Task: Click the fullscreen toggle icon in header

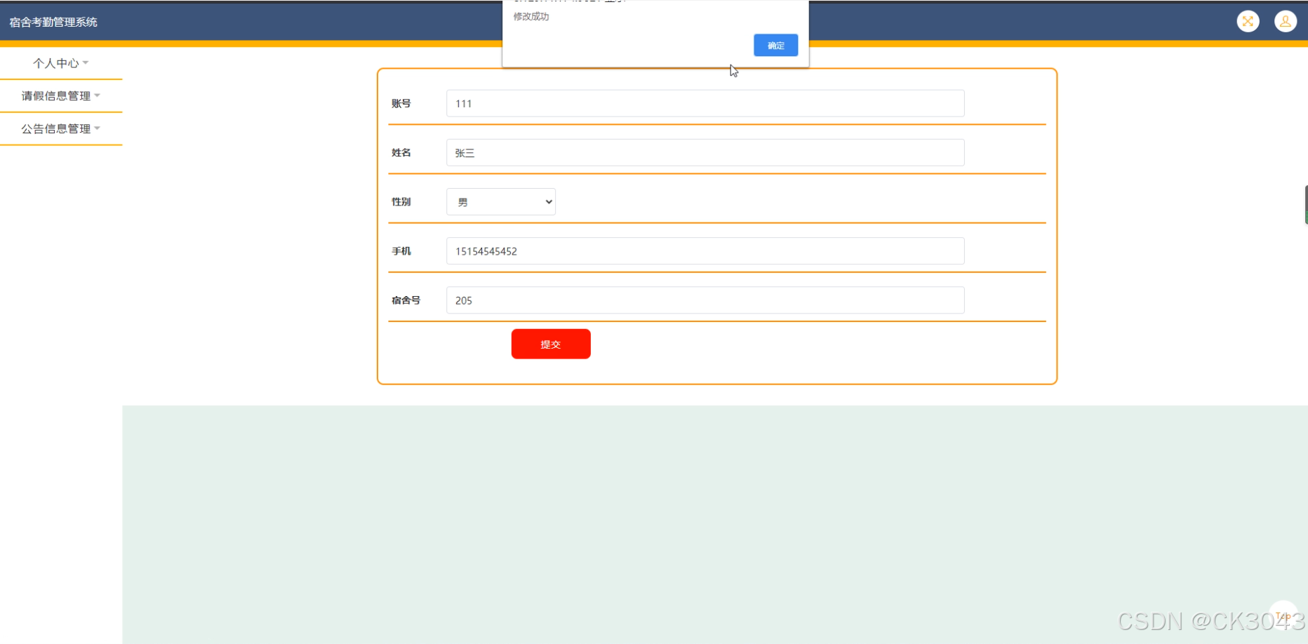Action: (1248, 22)
